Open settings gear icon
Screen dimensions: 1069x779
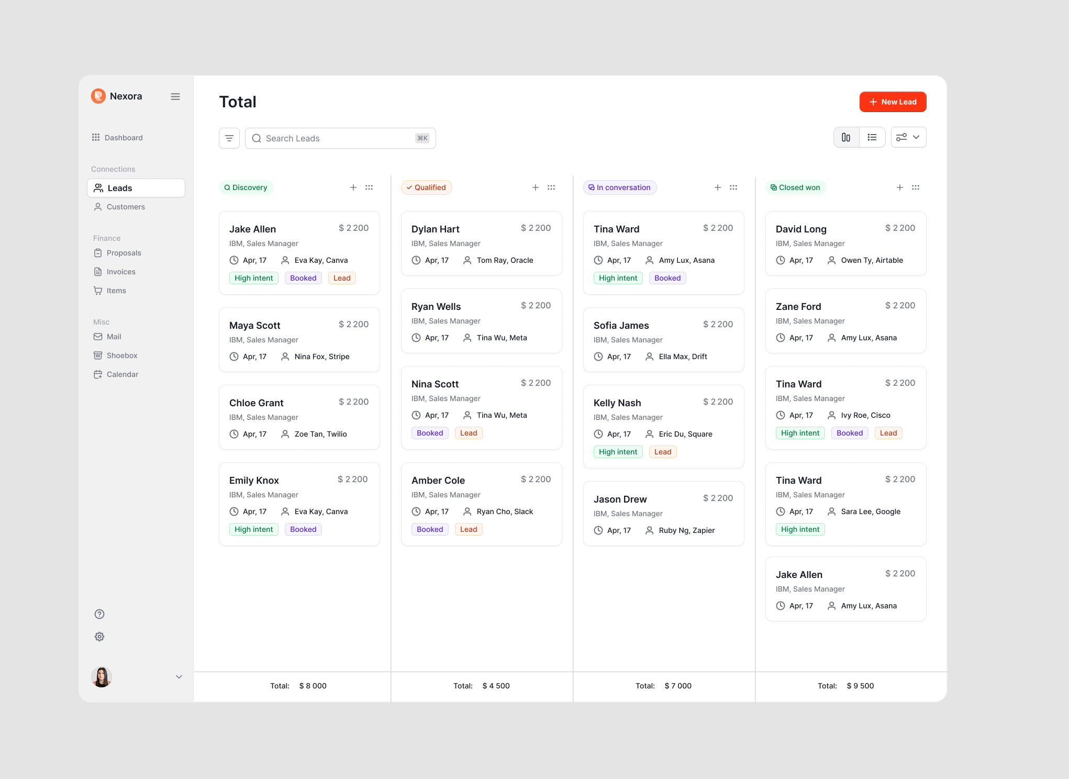point(99,637)
